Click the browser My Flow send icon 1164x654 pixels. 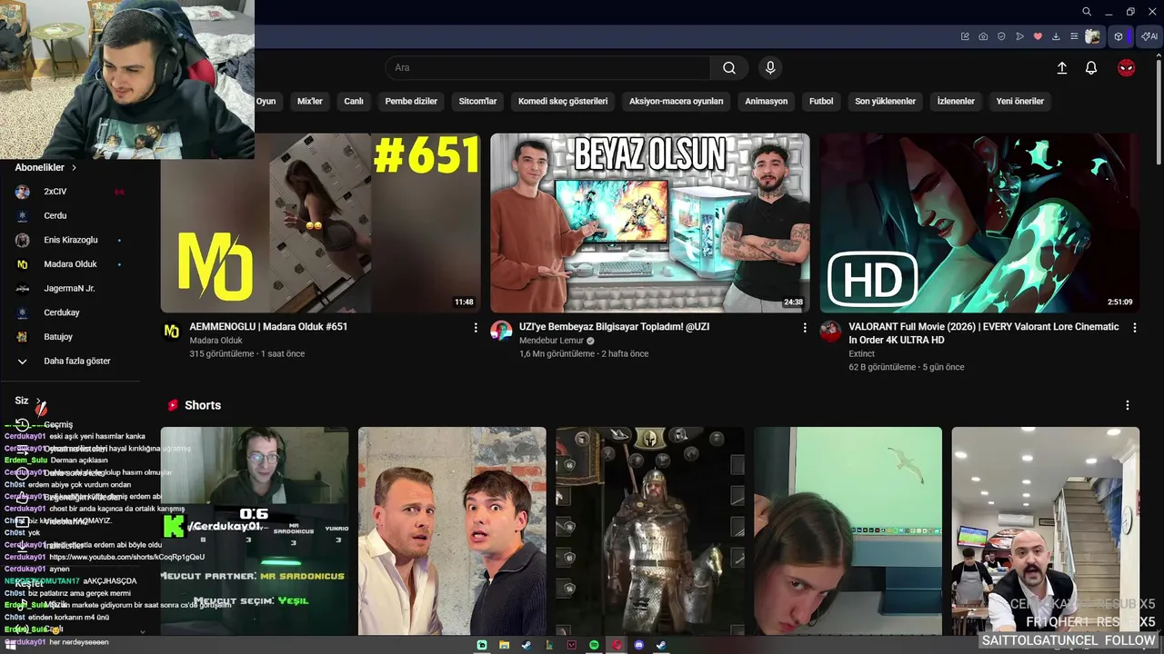[1019, 36]
